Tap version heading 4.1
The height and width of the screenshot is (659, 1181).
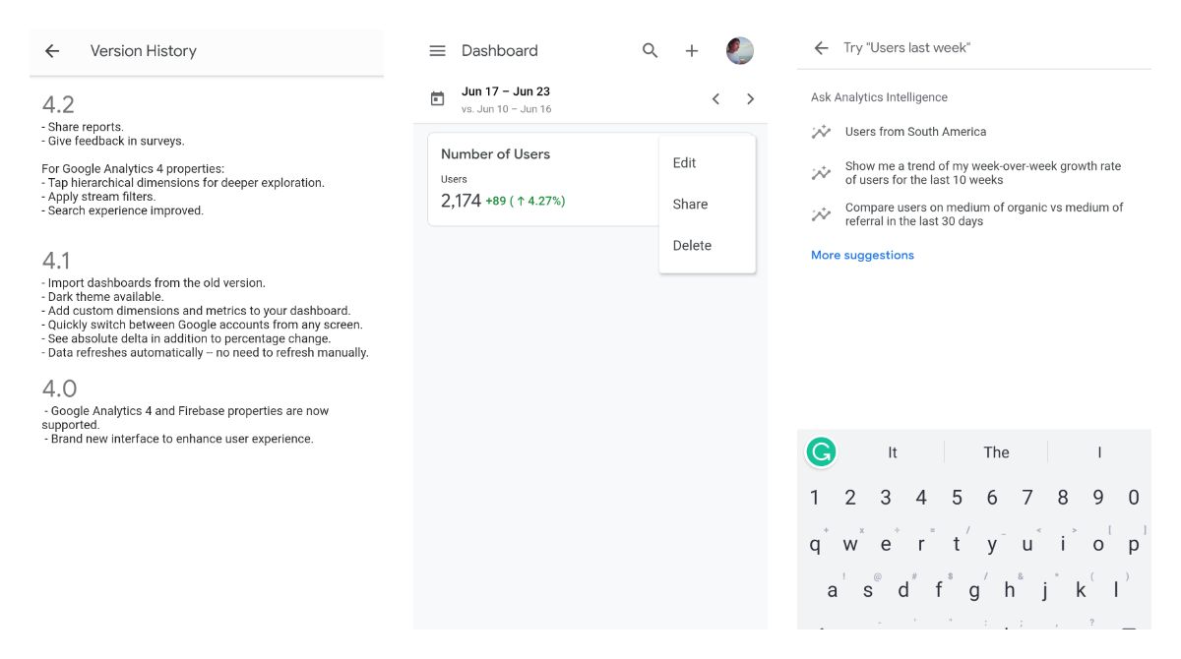point(56,261)
